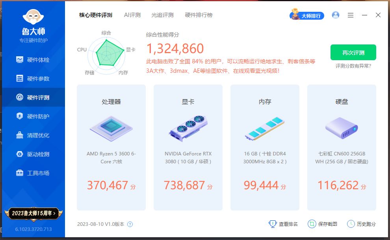Go to 硬件防护 section
Screen dimensions: 390x240
point(33,116)
